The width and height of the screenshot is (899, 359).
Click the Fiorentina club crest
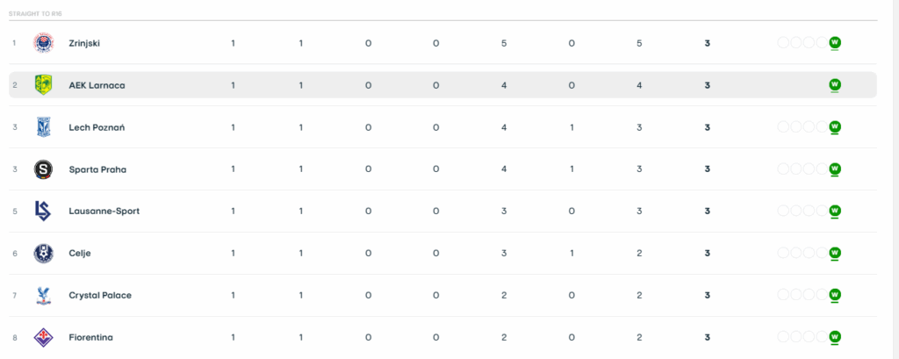pos(43,337)
